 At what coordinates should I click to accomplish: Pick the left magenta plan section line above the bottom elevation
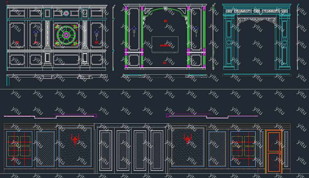pyautogui.click(x=50, y=116)
